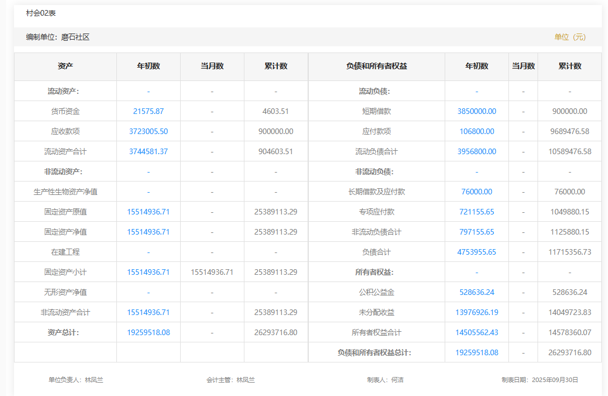Open the 资产总计 年初数 amount link
Image resolution: width=608 pixels, height=396 pixels.
coord(148,332)
